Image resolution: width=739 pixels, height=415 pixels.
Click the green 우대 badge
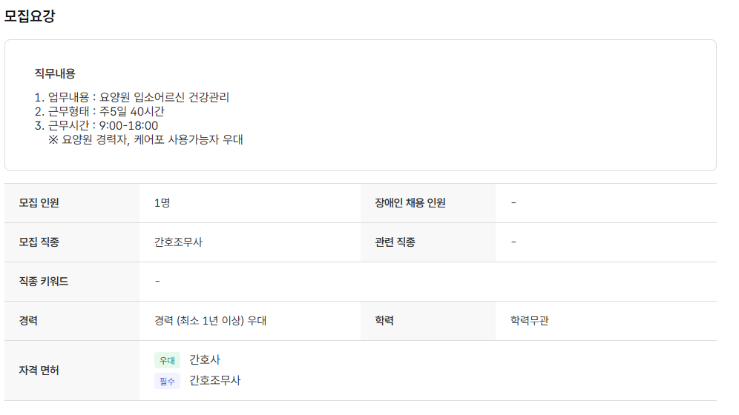(167, 361)
